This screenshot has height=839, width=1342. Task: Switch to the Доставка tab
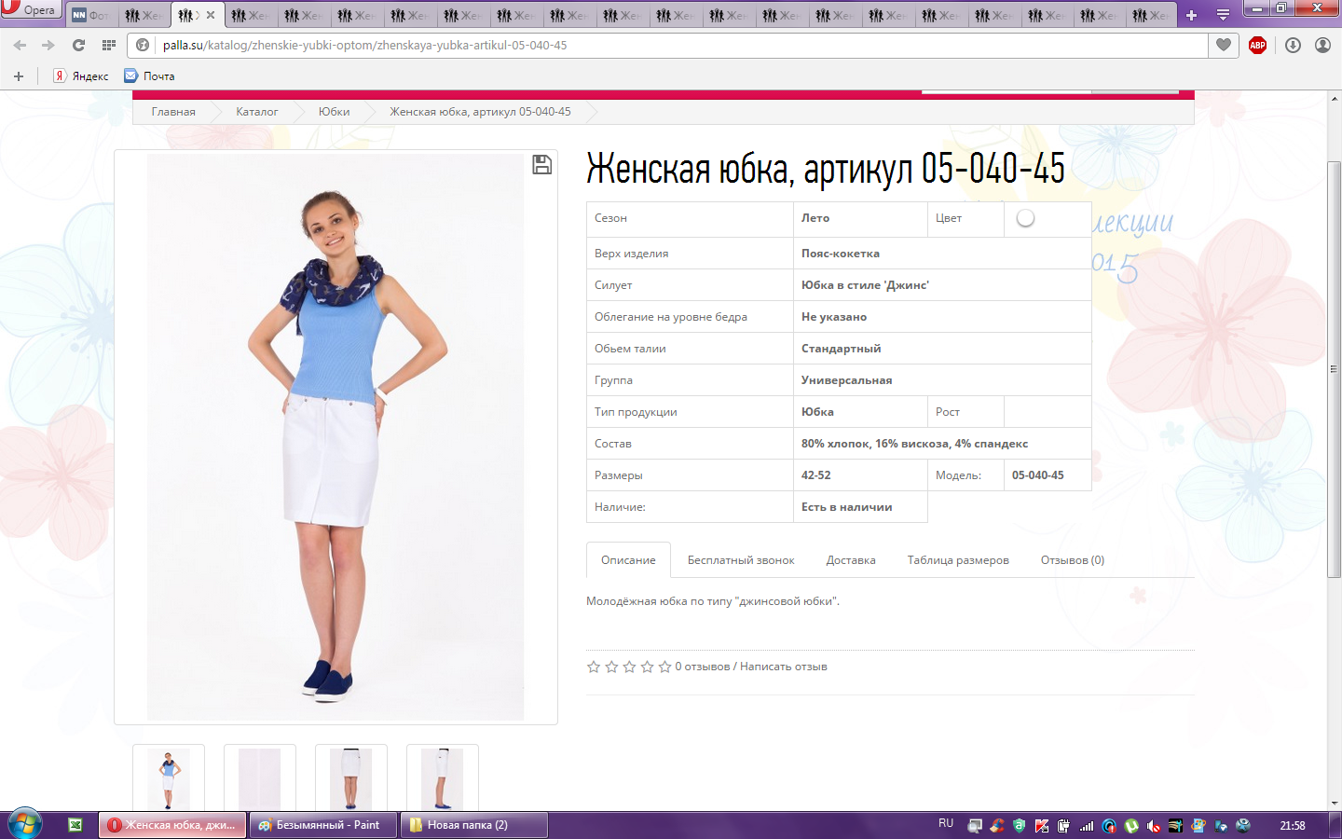tap(850, 560)
